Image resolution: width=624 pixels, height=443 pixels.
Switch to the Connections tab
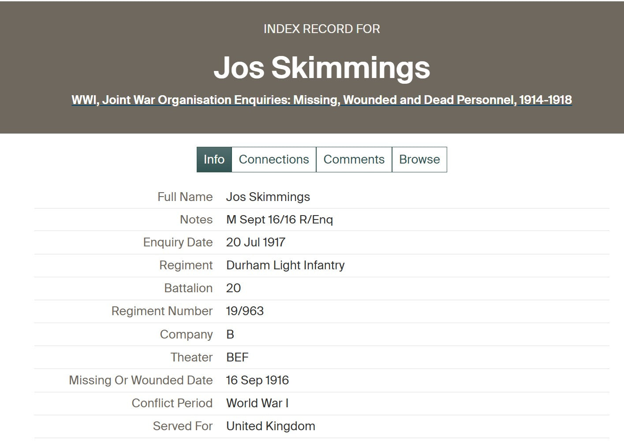(x=273, y=160)
